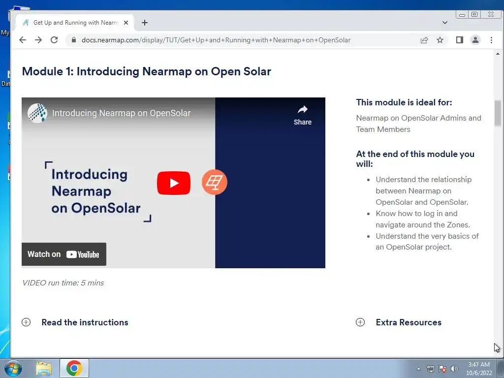Bookmark this tab with the star icon
Viewport: 504px width, 378px height.
440,40
